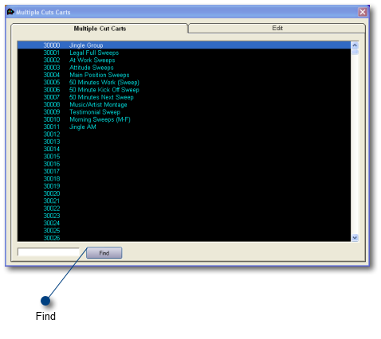
Task: Select cart 30001 Legal Full Sweeps
Action: (x=184, y=53)
